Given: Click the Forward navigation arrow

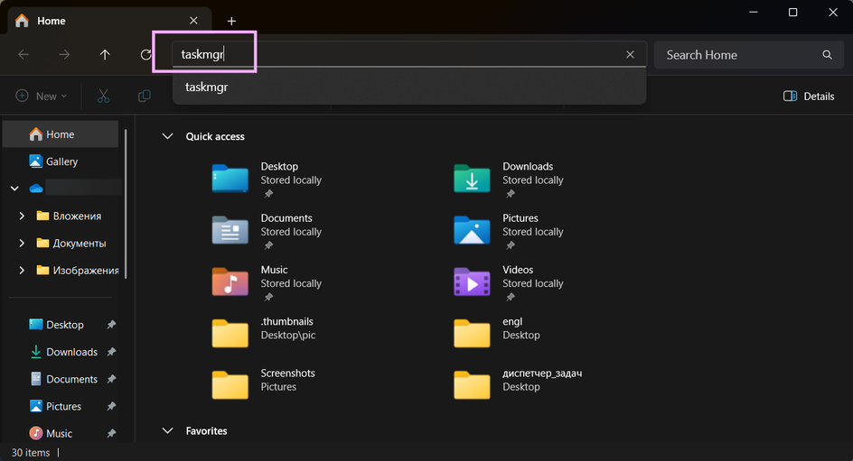Looking at the screenshot, I should (x=64, y=54).
